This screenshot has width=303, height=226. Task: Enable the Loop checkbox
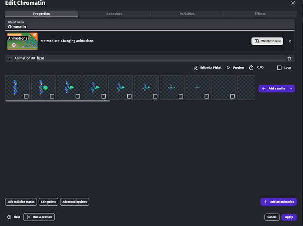[x=280, y=68]
